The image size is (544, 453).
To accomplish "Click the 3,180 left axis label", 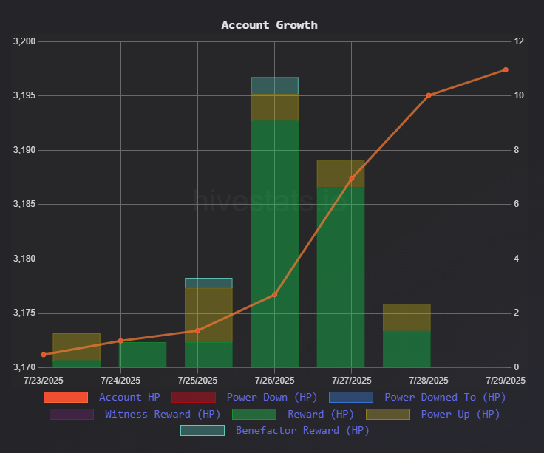I will coord(24,259).
